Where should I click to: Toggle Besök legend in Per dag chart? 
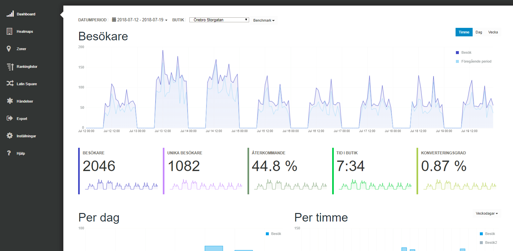click(273, 234)
